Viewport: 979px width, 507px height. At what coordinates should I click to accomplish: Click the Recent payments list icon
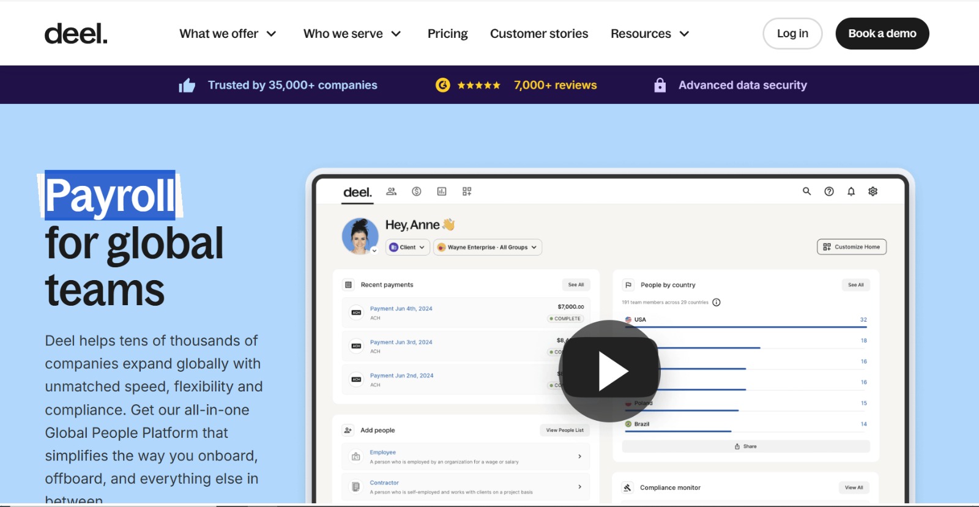[x=348, y=285]
